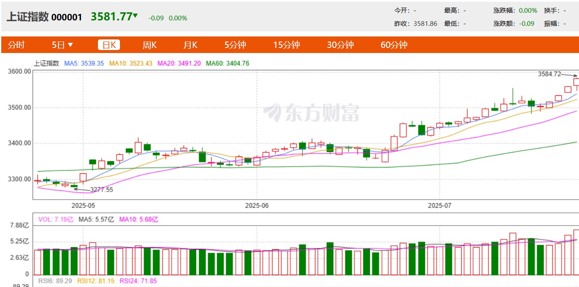Click the 3600.00 price axis label

click(x=19, y=71)
